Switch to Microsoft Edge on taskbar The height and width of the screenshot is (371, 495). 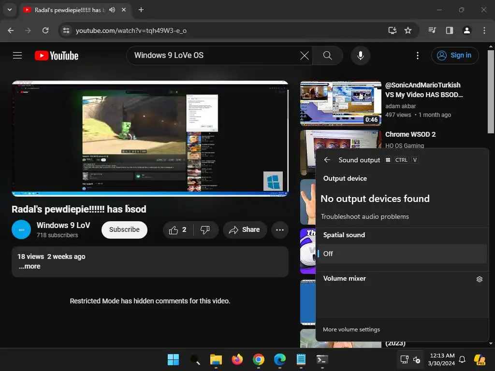280,359
